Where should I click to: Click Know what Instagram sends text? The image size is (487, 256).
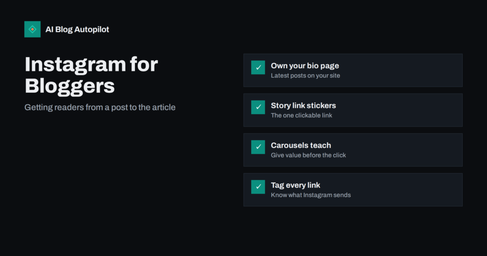tap(311, 195)
